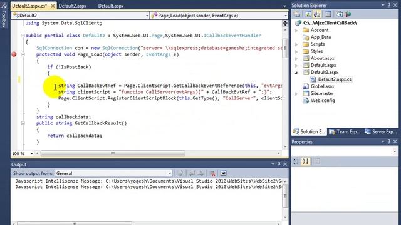Expand the Scripts folder node
This screenshot has height=225, width=401.
click(296, 44)
